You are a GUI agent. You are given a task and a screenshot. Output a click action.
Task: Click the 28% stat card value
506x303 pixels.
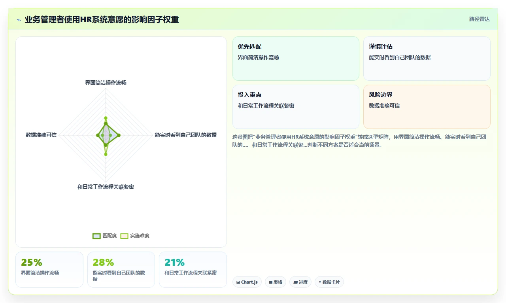tap(103, 263)
